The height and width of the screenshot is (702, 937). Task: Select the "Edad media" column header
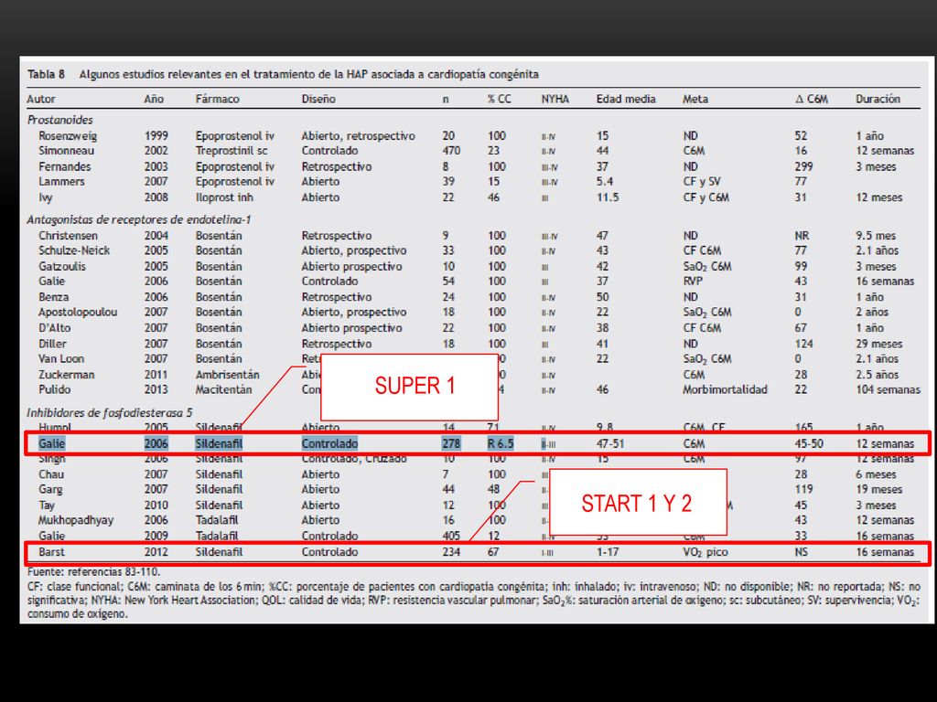626,99
